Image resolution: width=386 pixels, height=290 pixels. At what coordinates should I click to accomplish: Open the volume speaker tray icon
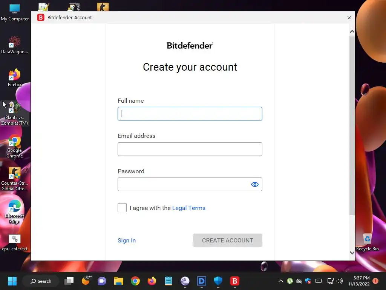(340, 281)
